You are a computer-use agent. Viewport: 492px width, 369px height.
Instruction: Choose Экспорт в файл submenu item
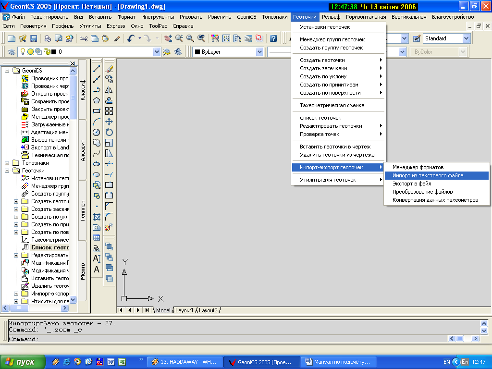tap(436, 184)
